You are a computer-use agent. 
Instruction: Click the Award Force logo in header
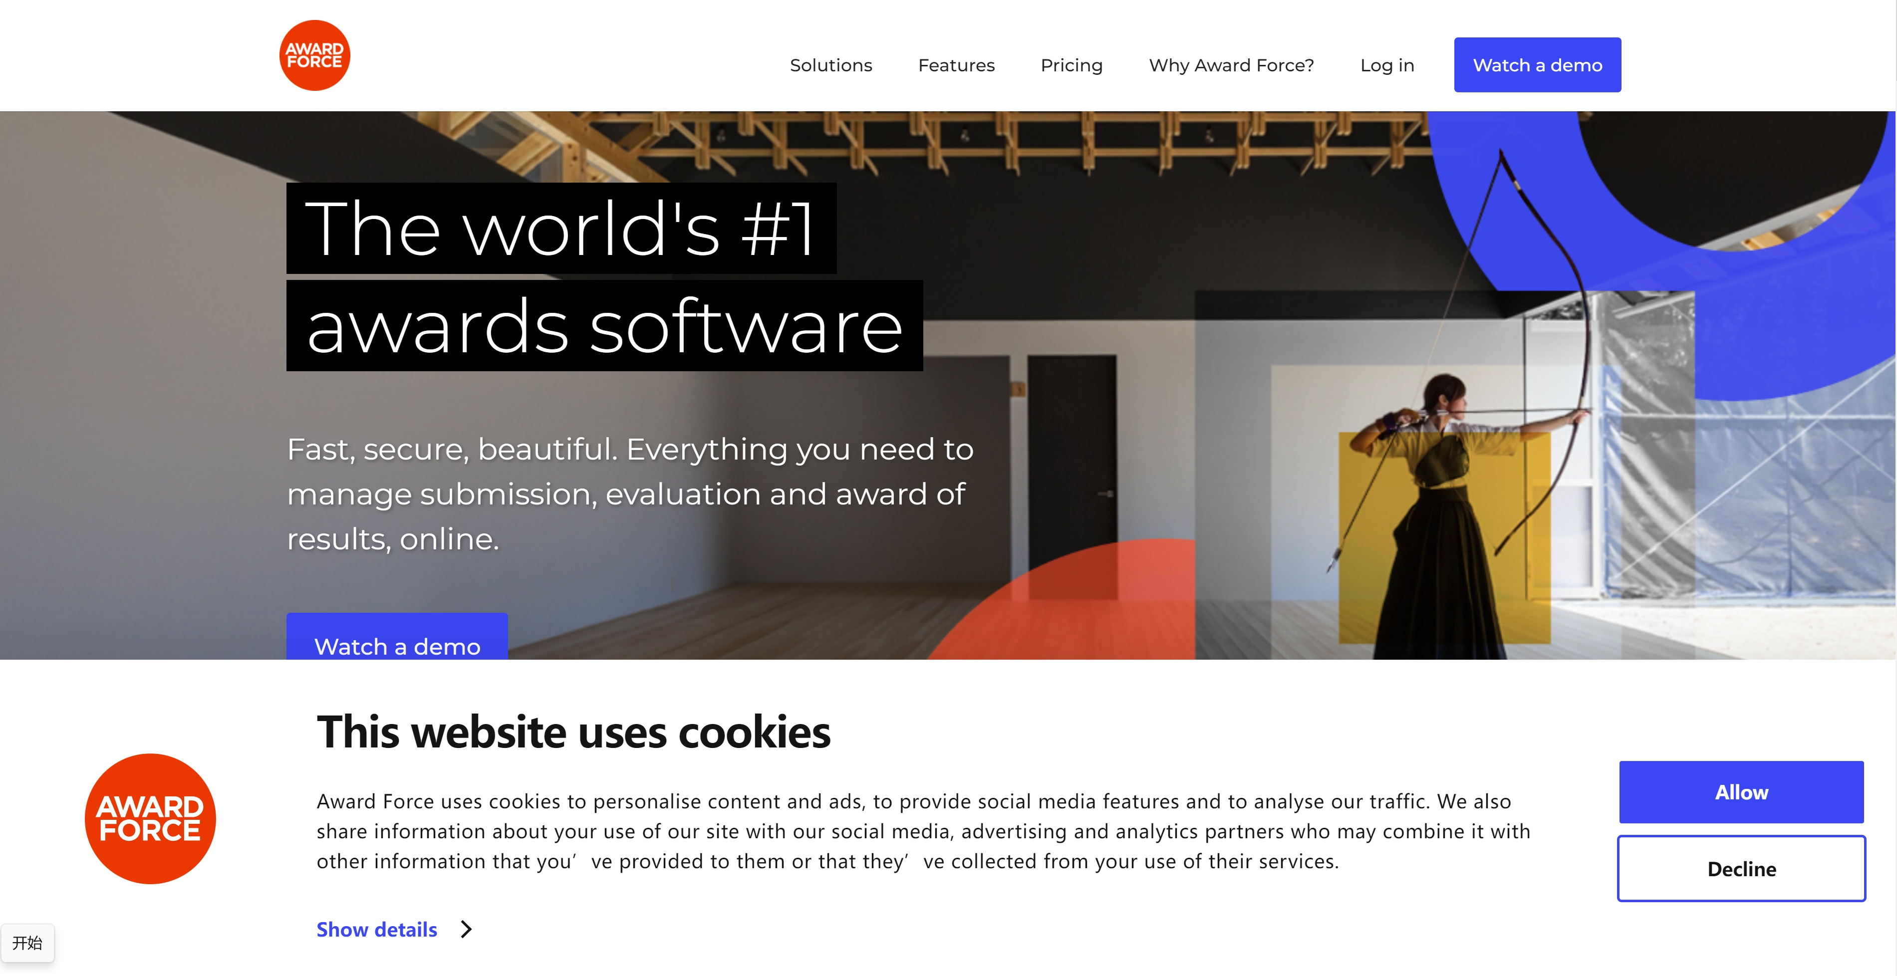(314, 56)
